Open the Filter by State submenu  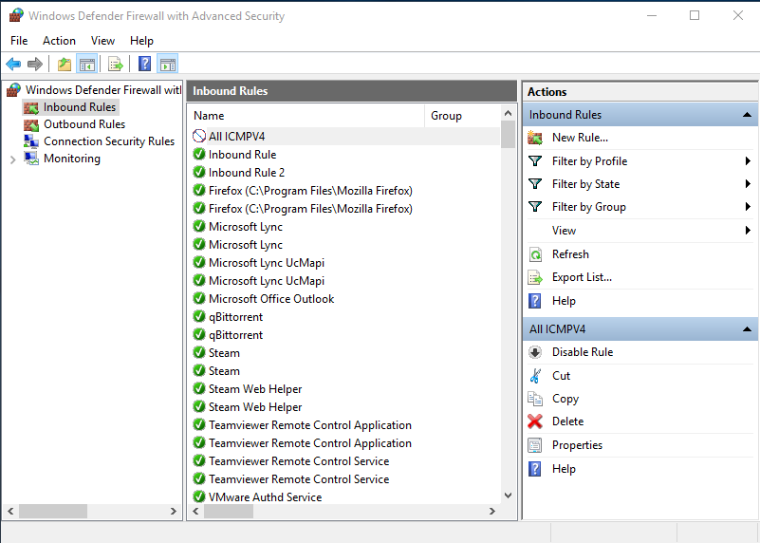pos(585,184)
